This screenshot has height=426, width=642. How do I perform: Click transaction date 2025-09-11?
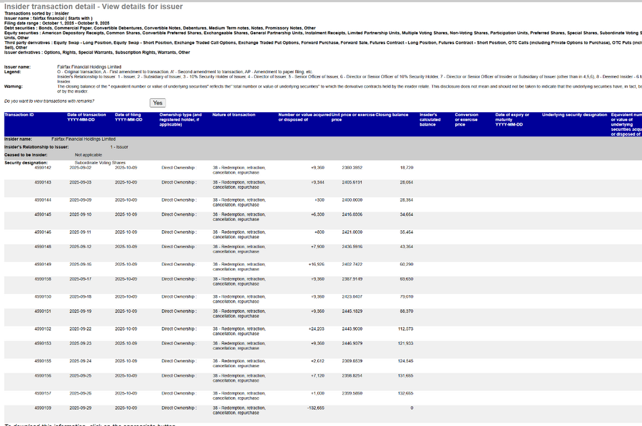[80, 232]
